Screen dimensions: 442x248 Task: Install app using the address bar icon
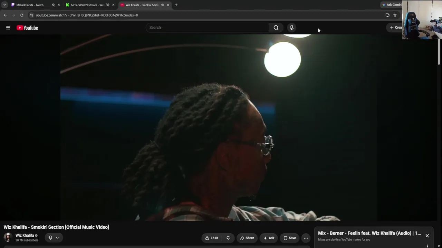click(x=387, y=15)
